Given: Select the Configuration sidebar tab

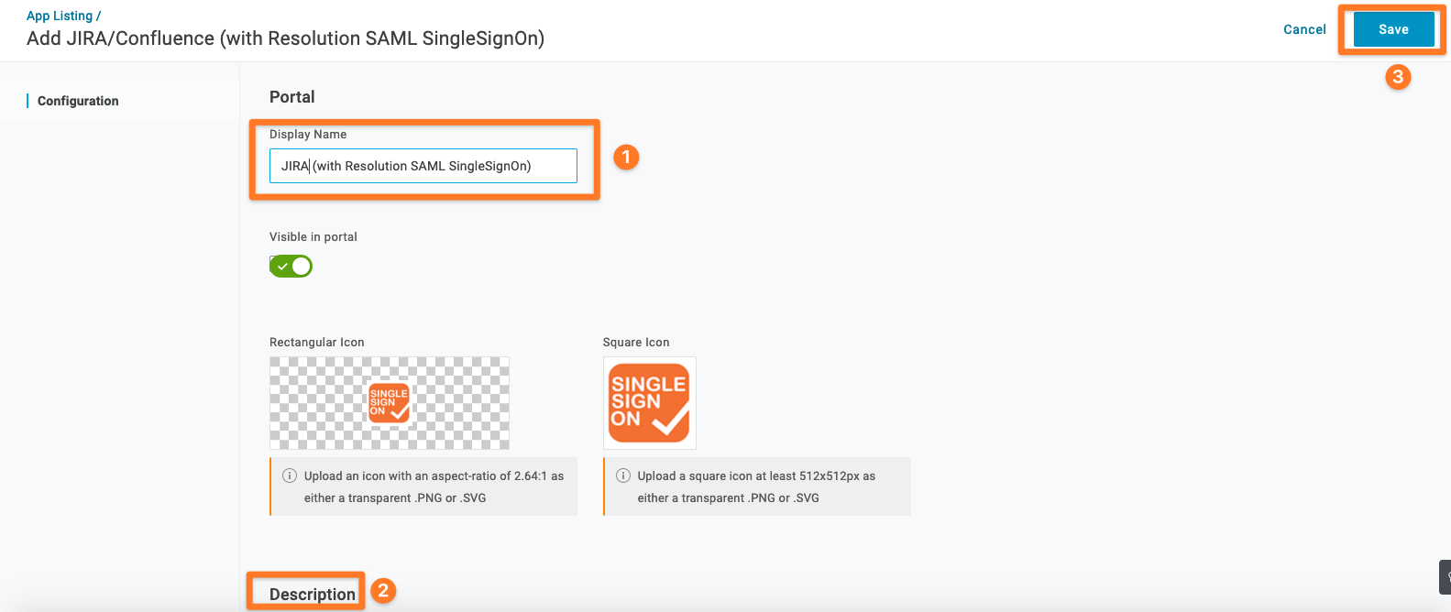Looking at the screenshot, I should (x=78, y=101).
